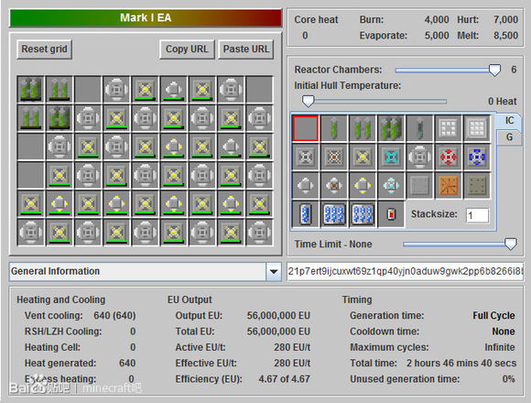This screenshot has height=403, width=531.
Task: Click the Copy URL button
Action: coord(187,49)
